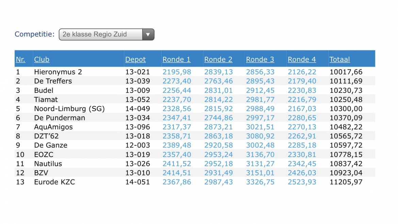Open the Competitie dropdown arrow
This screenshot has width=398, height=224.
click(x=148, y=34)
